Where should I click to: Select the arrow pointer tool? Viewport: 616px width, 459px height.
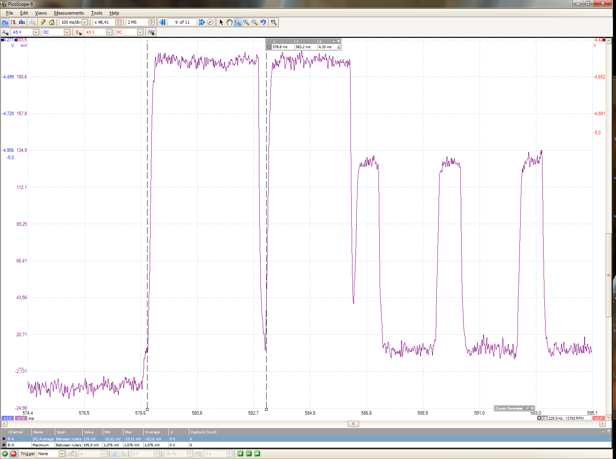pyautogui.click(x=221, y=22)
